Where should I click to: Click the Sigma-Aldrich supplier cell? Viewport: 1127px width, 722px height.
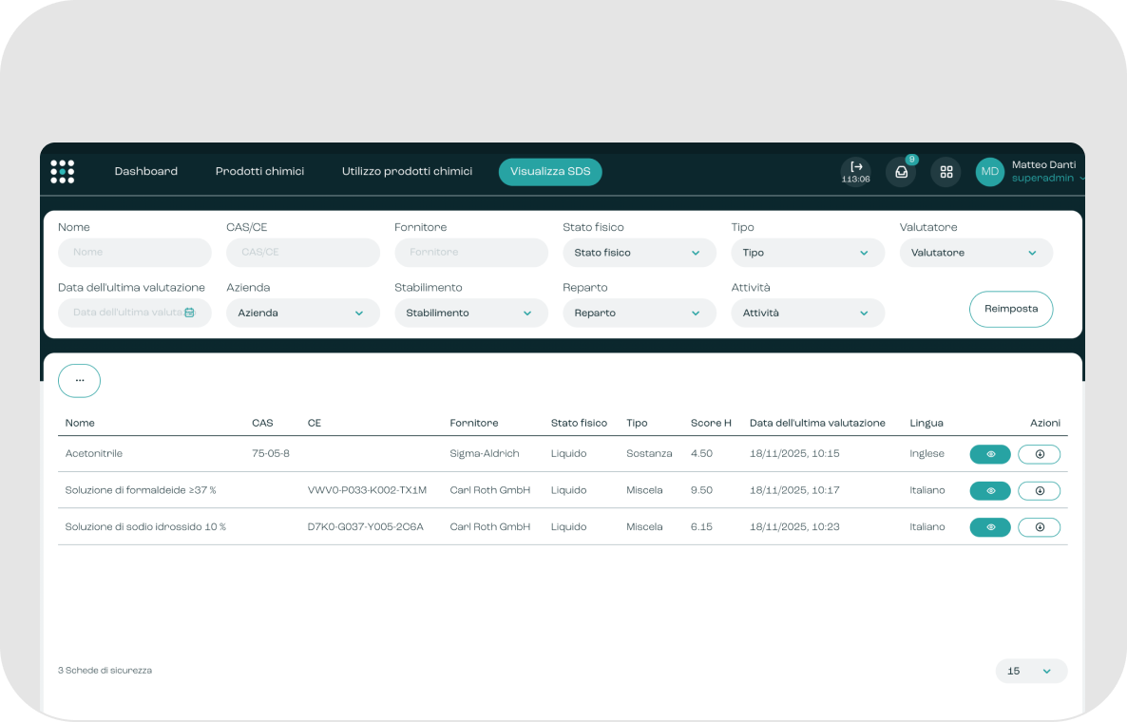(485, 454)
